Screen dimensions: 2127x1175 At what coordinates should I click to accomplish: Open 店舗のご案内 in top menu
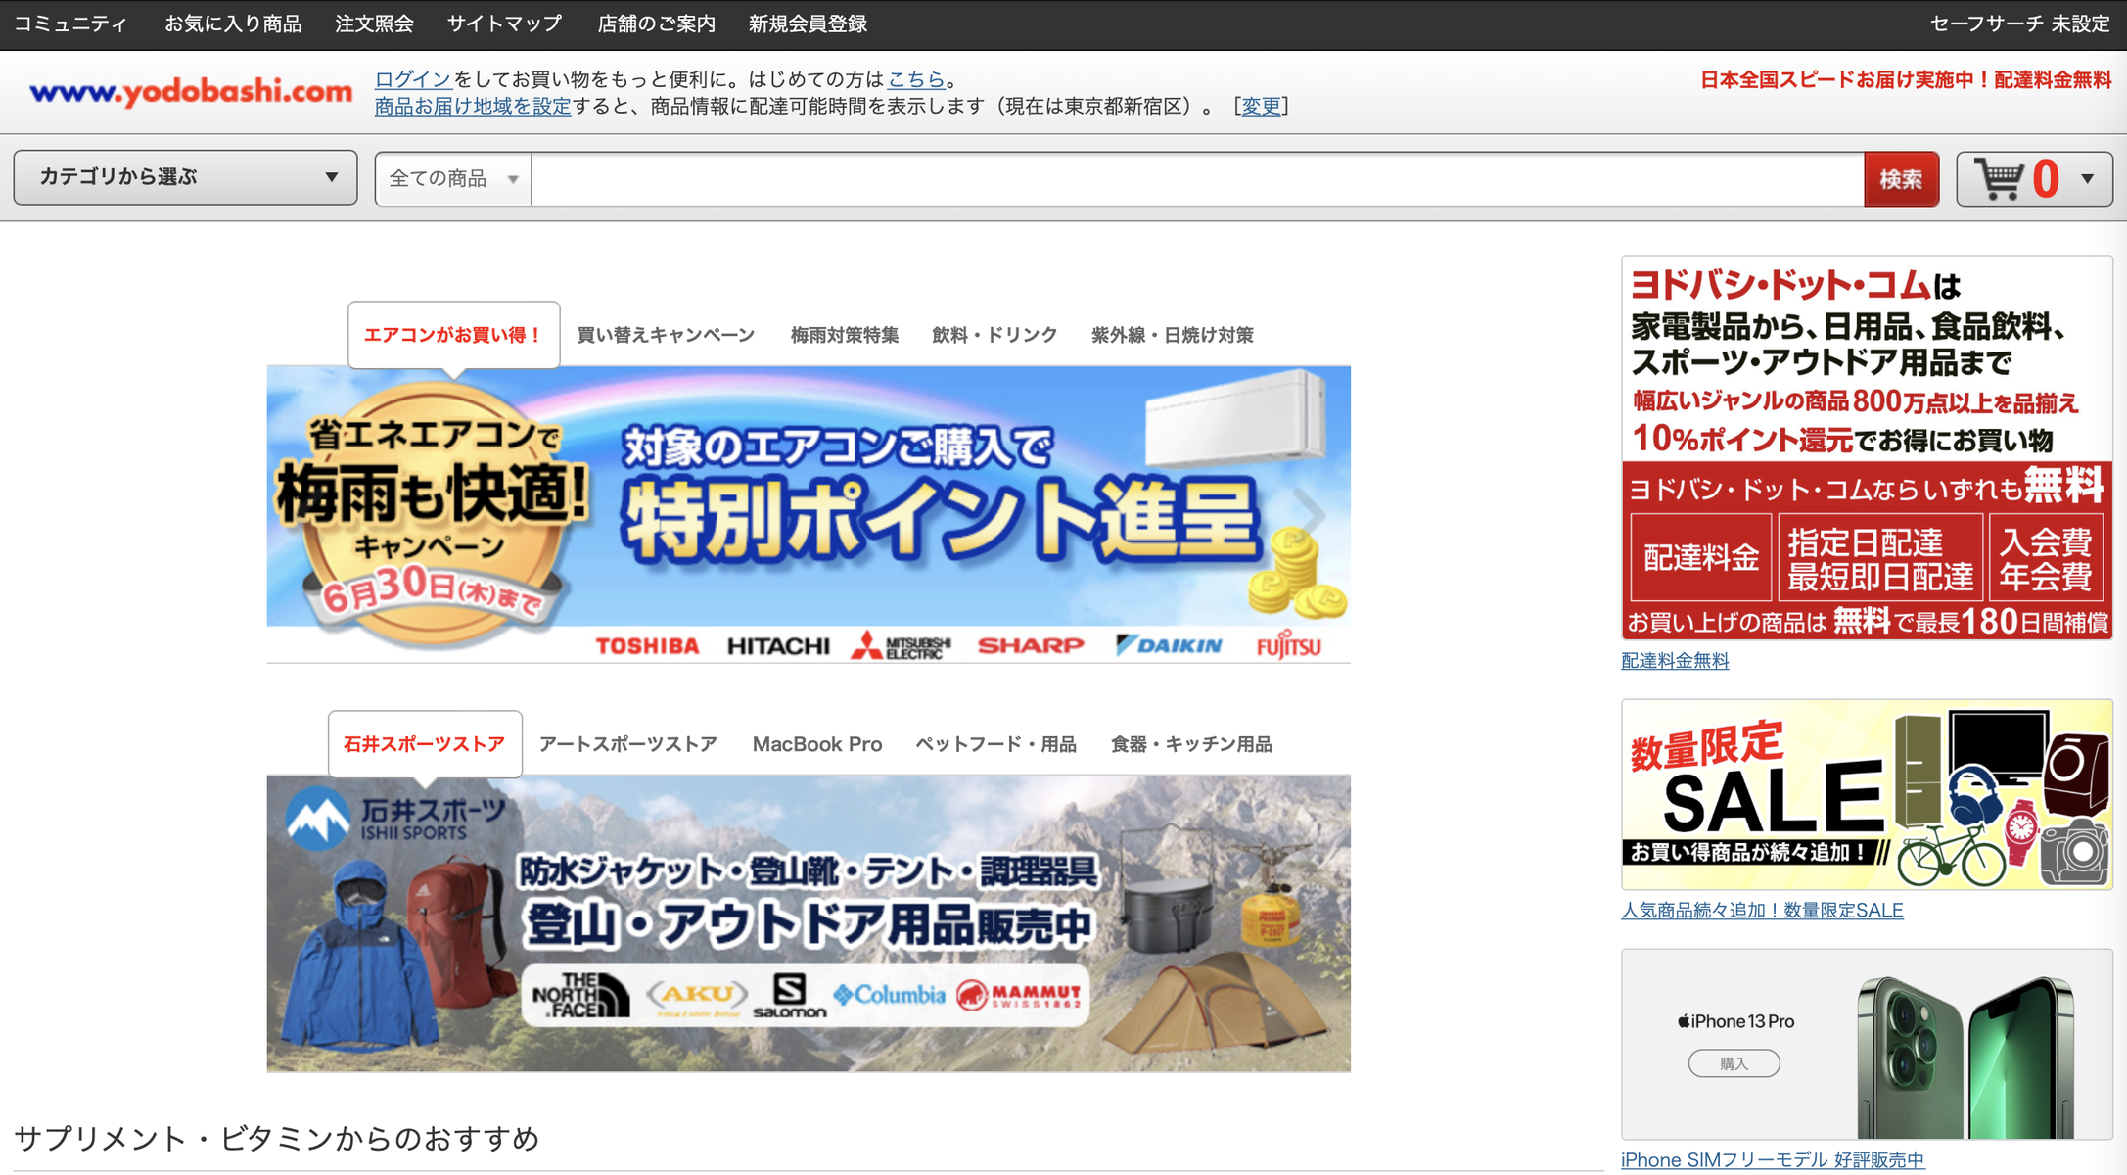tap(657, 23)
